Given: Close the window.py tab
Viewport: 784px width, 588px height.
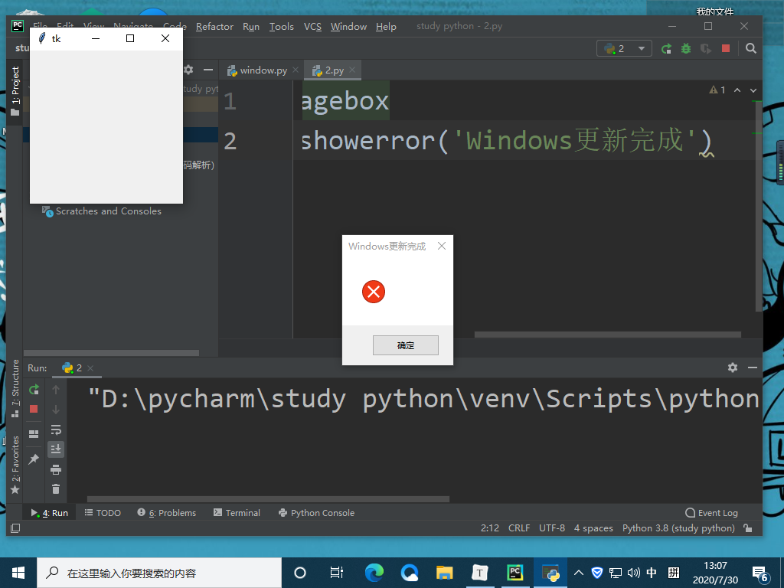Looking at the screenshot, I should [296, 70].
